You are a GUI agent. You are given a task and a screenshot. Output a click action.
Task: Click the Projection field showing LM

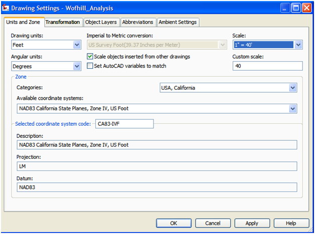tap(157, 166)
